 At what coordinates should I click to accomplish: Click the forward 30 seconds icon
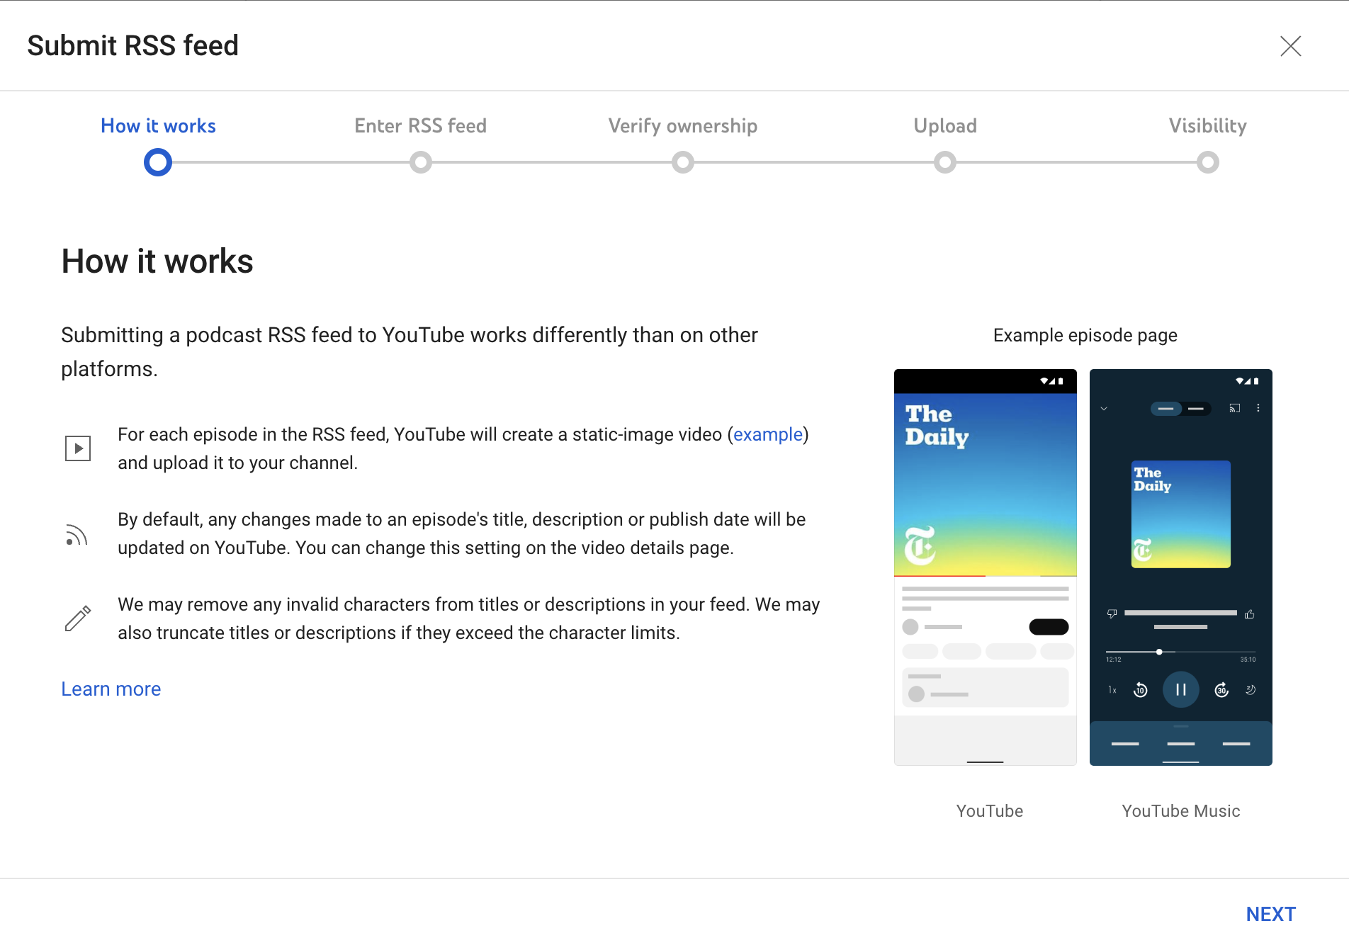click(1221, 689)
